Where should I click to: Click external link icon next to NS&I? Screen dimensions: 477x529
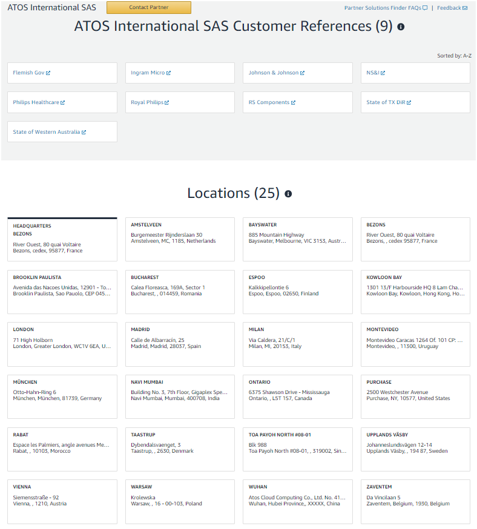click(383, 73)
